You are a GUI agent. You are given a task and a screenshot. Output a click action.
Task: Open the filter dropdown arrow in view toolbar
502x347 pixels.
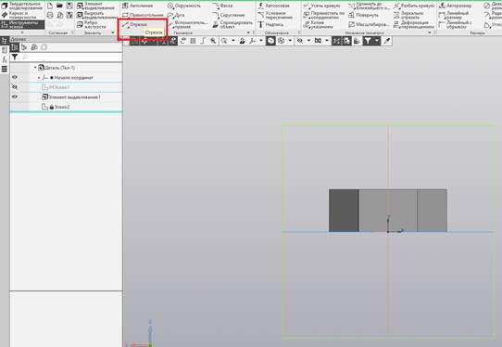click(377, 41)
